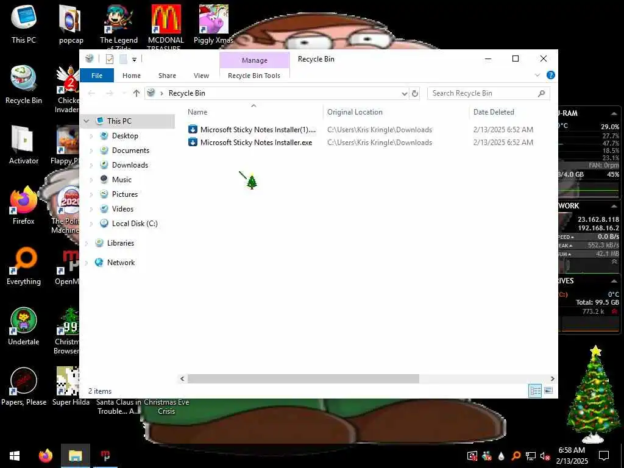This screenshot has height=468, width=624.
Task: Open the File menu tab
Action: pyautogui.click(x=97, y=76)
